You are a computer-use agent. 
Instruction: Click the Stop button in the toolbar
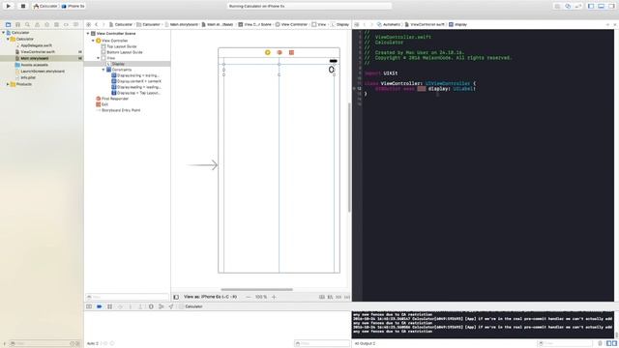[22, 6]
